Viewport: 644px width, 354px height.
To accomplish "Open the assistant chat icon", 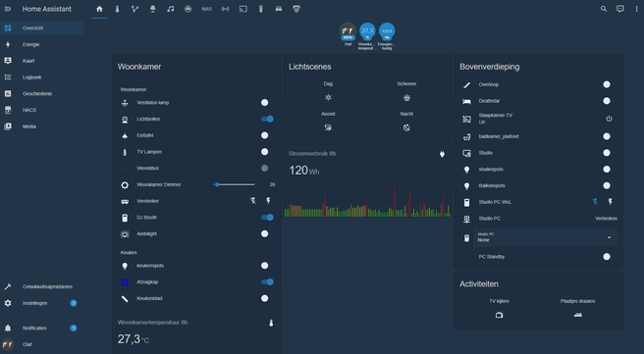I will (620, 9).
